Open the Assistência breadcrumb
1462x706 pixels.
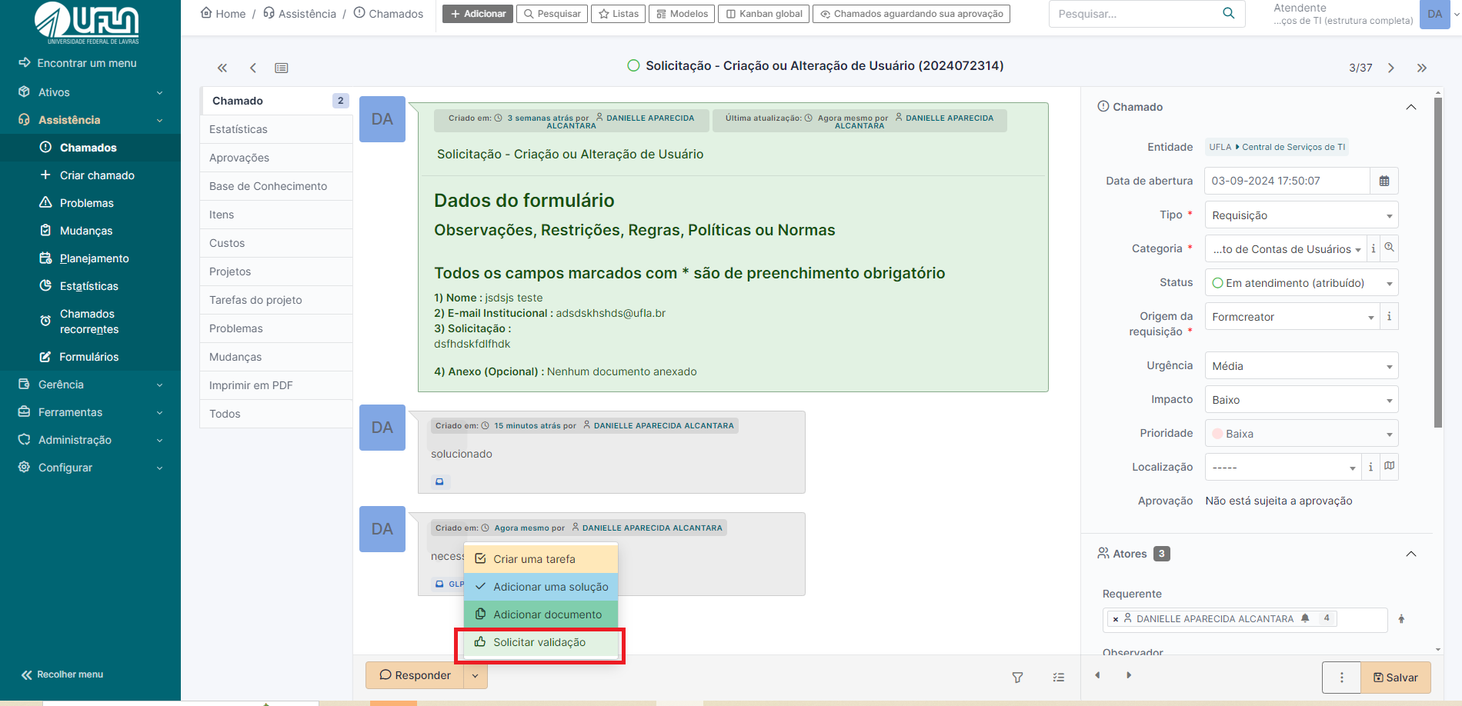click(x=299, y=13)
